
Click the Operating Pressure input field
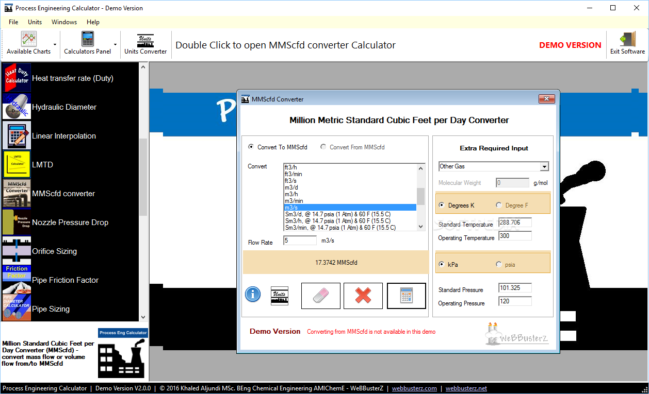coord(515,301)
